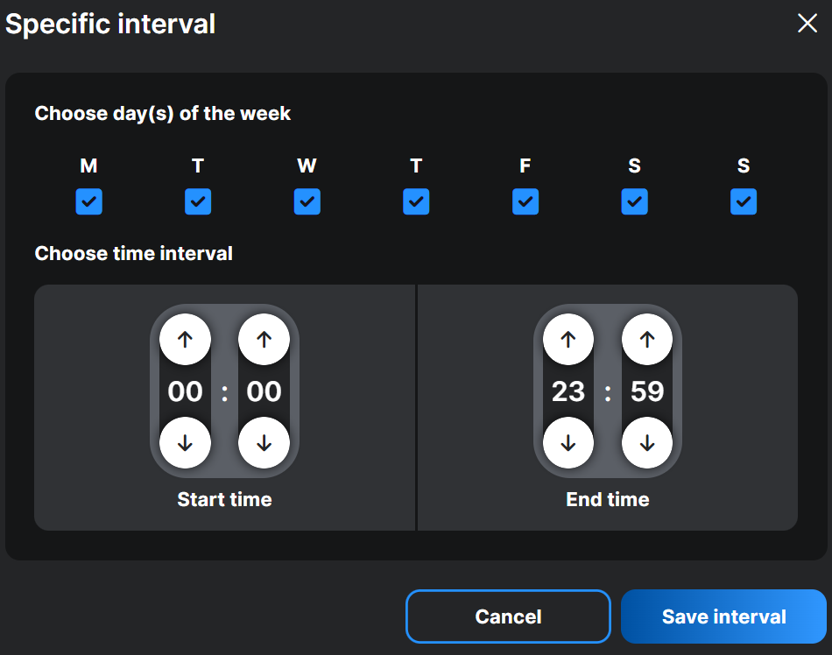The width and height of the screenshot is (832, 655).
Task: Toggle the Friday checkbox
Action: tap(525, 201)
